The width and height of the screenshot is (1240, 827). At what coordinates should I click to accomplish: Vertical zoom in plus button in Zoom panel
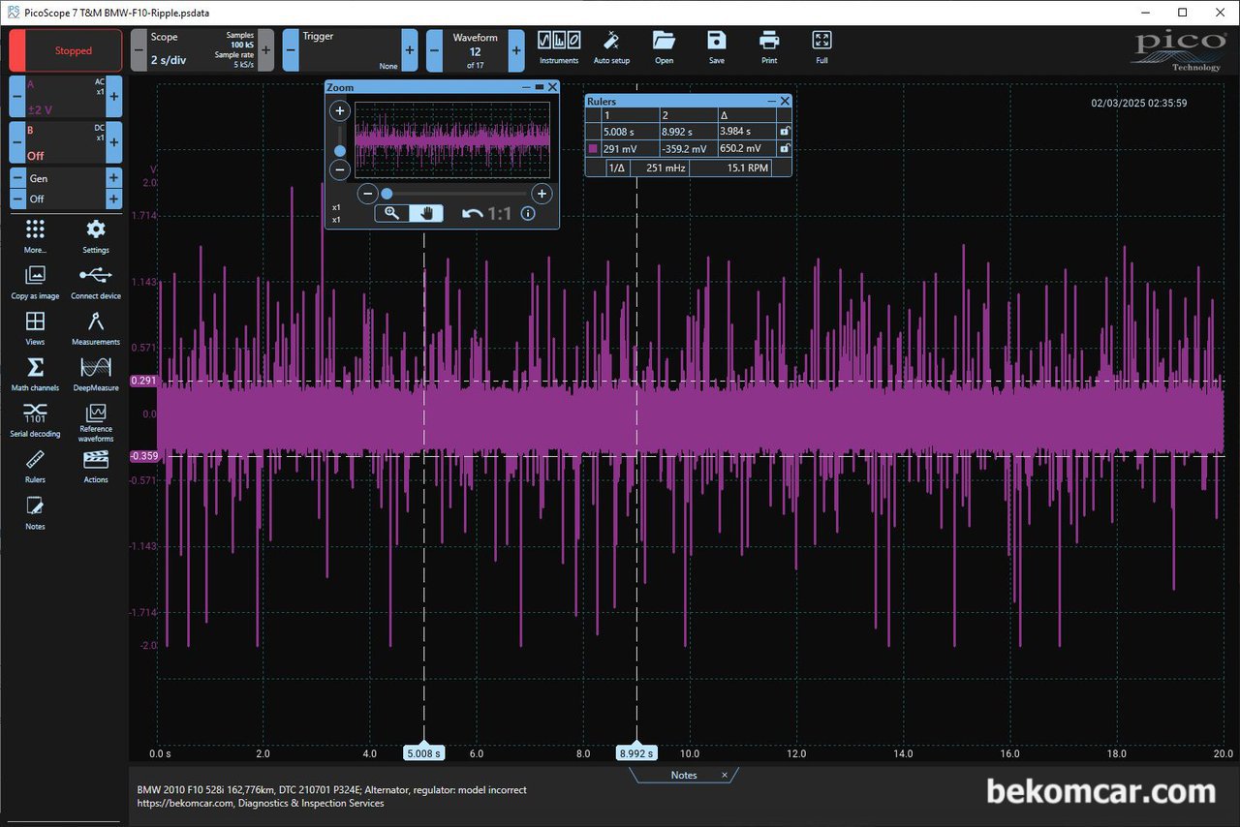pyautogui.click(x=340, y=111)
